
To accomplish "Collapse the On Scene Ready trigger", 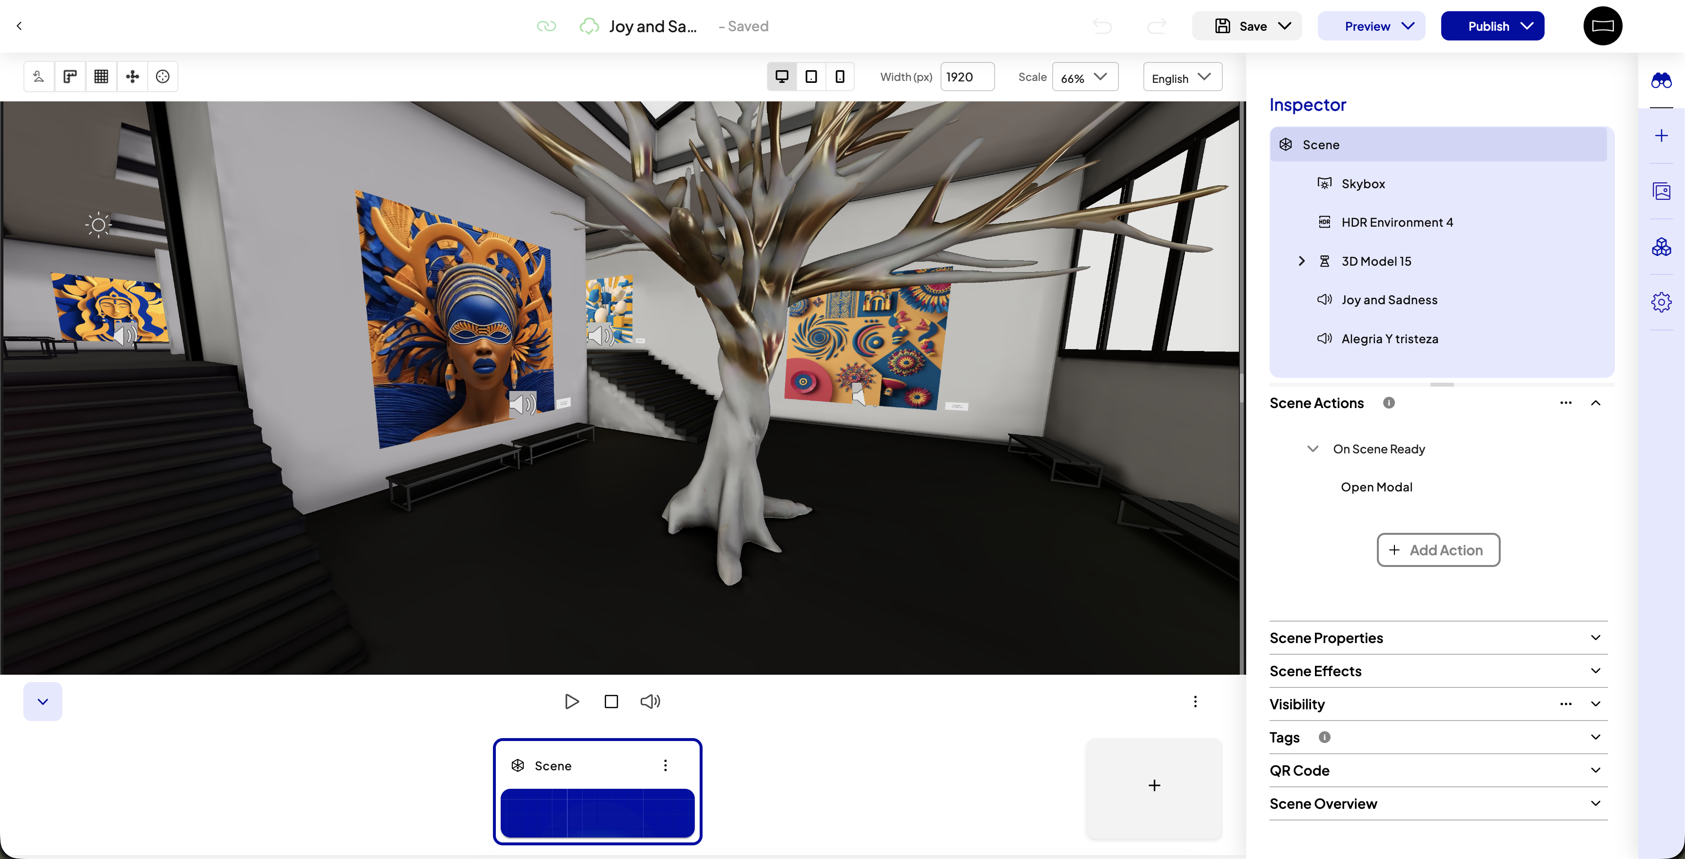I will (x=1312, y=449).
